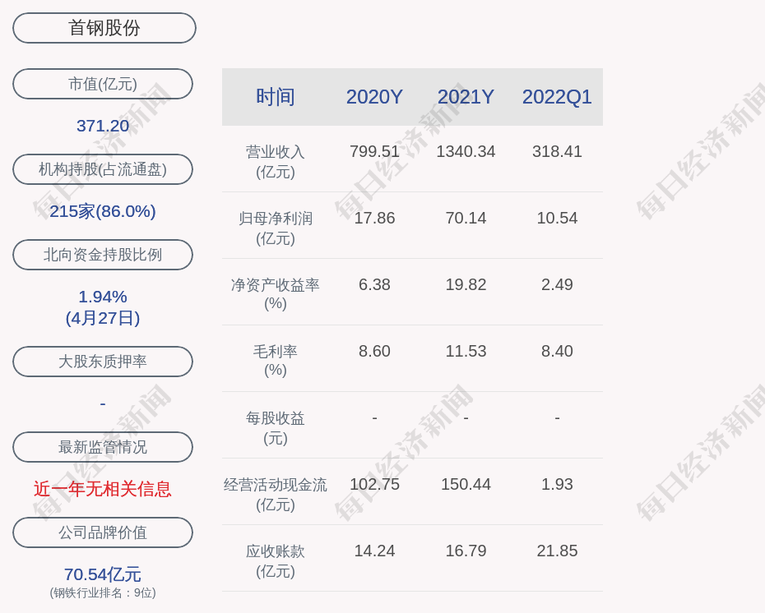The image size is (765, 613).
Task: Click net profit value 70.14
Action: (x=466, y=218)
